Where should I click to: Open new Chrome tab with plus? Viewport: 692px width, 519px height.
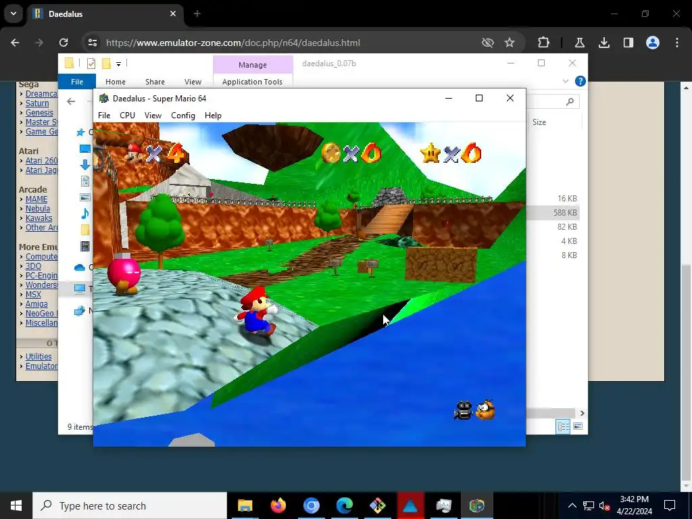[x=197, y=14]
